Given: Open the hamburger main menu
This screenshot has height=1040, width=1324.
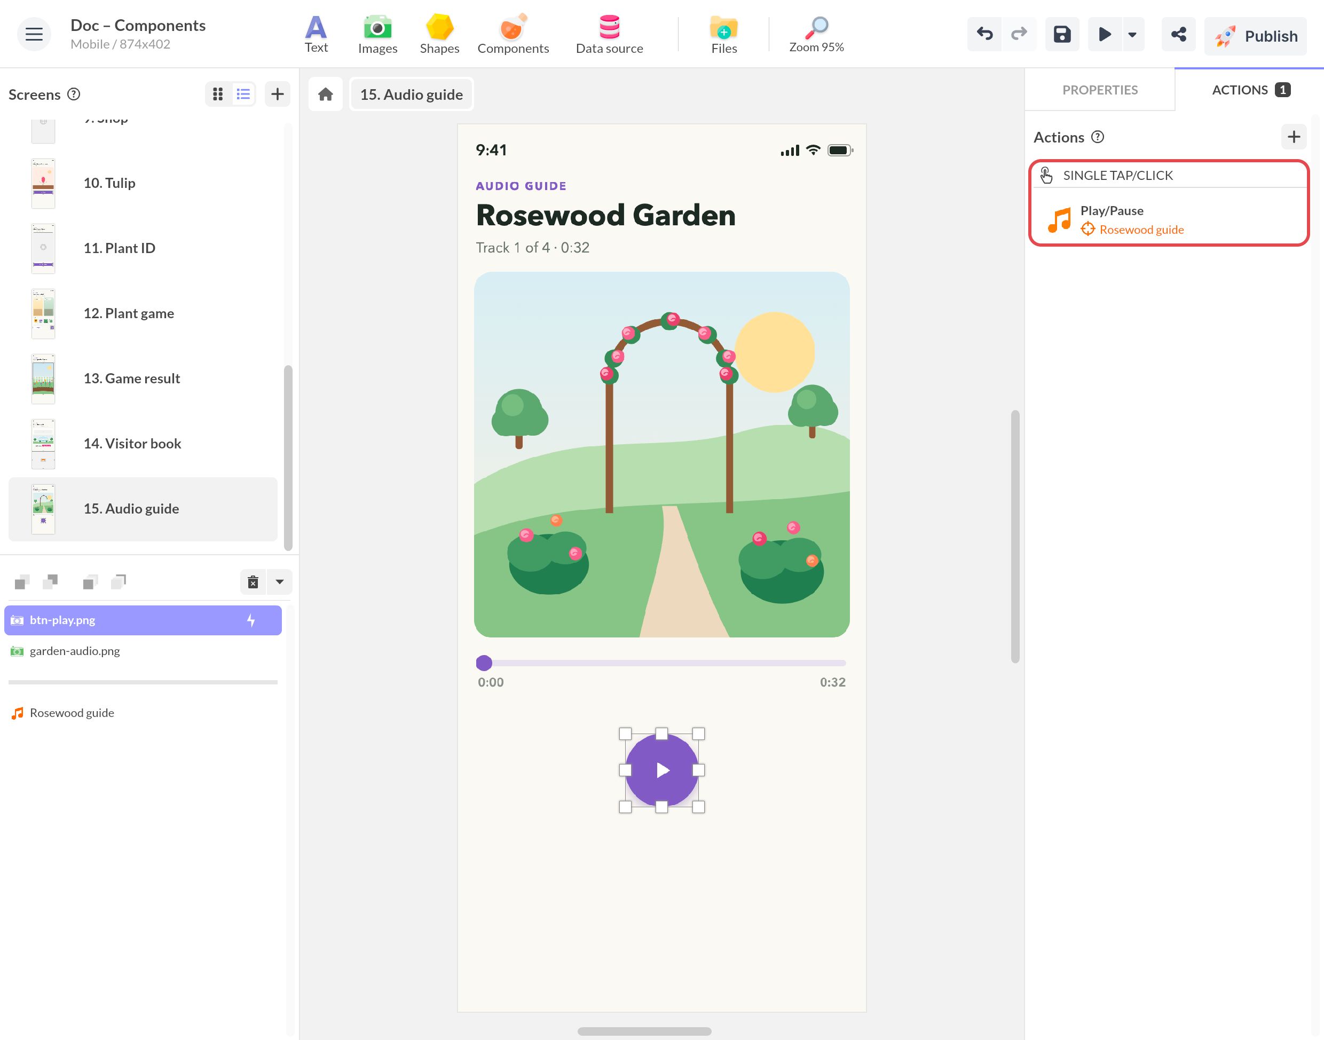Looking at the screenshot, I should 34,35.
